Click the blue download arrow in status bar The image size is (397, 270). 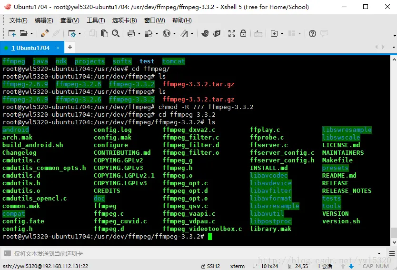click(x=351, y=266)
